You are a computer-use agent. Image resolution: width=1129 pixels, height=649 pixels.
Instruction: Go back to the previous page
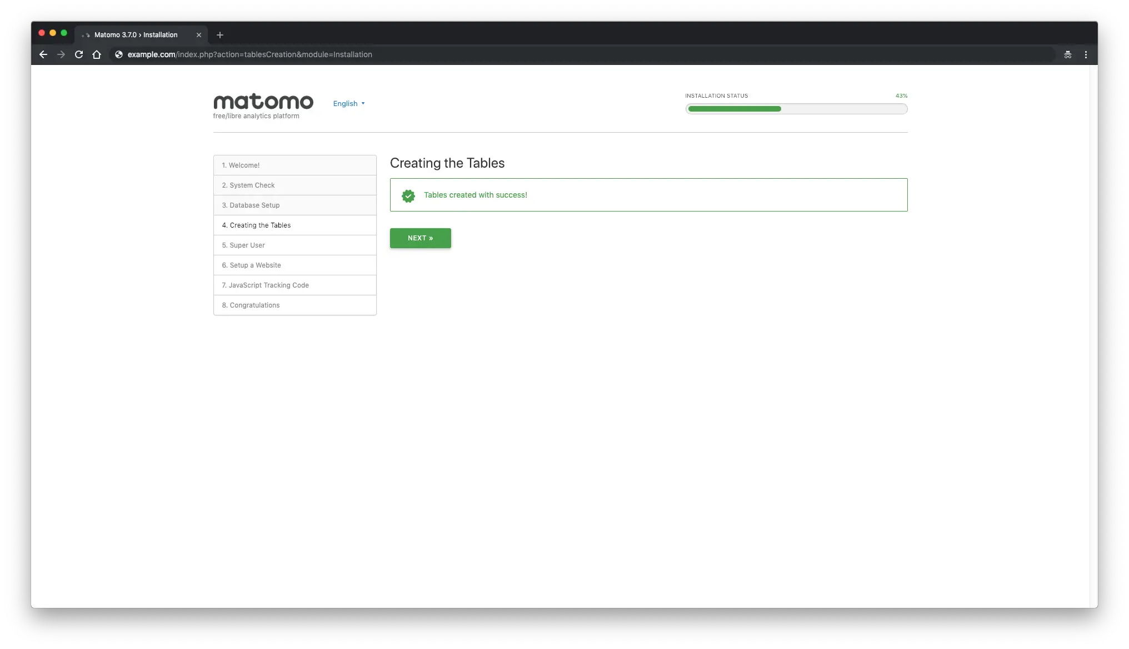coord(43,54)
